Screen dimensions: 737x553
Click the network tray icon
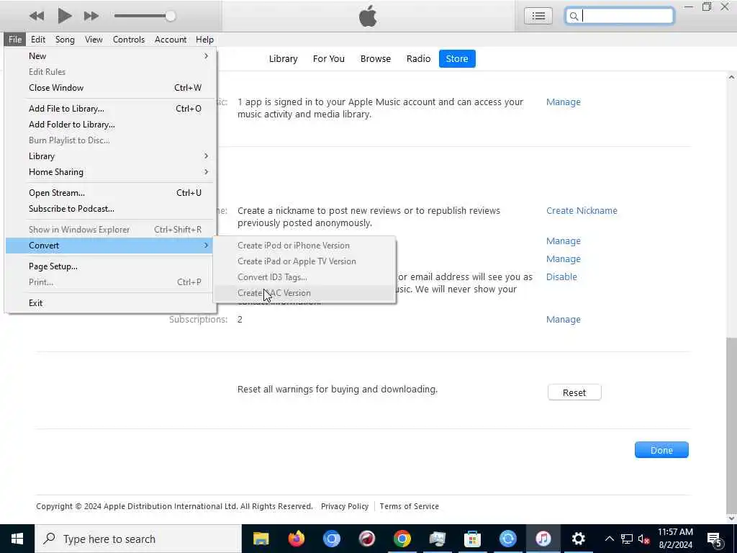pyautogui.click(x=627, y=539)
